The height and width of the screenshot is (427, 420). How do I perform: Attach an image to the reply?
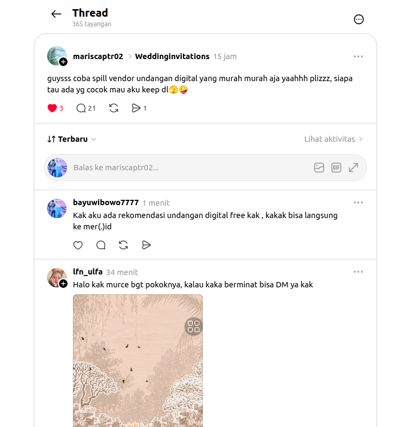click(319, 168)
